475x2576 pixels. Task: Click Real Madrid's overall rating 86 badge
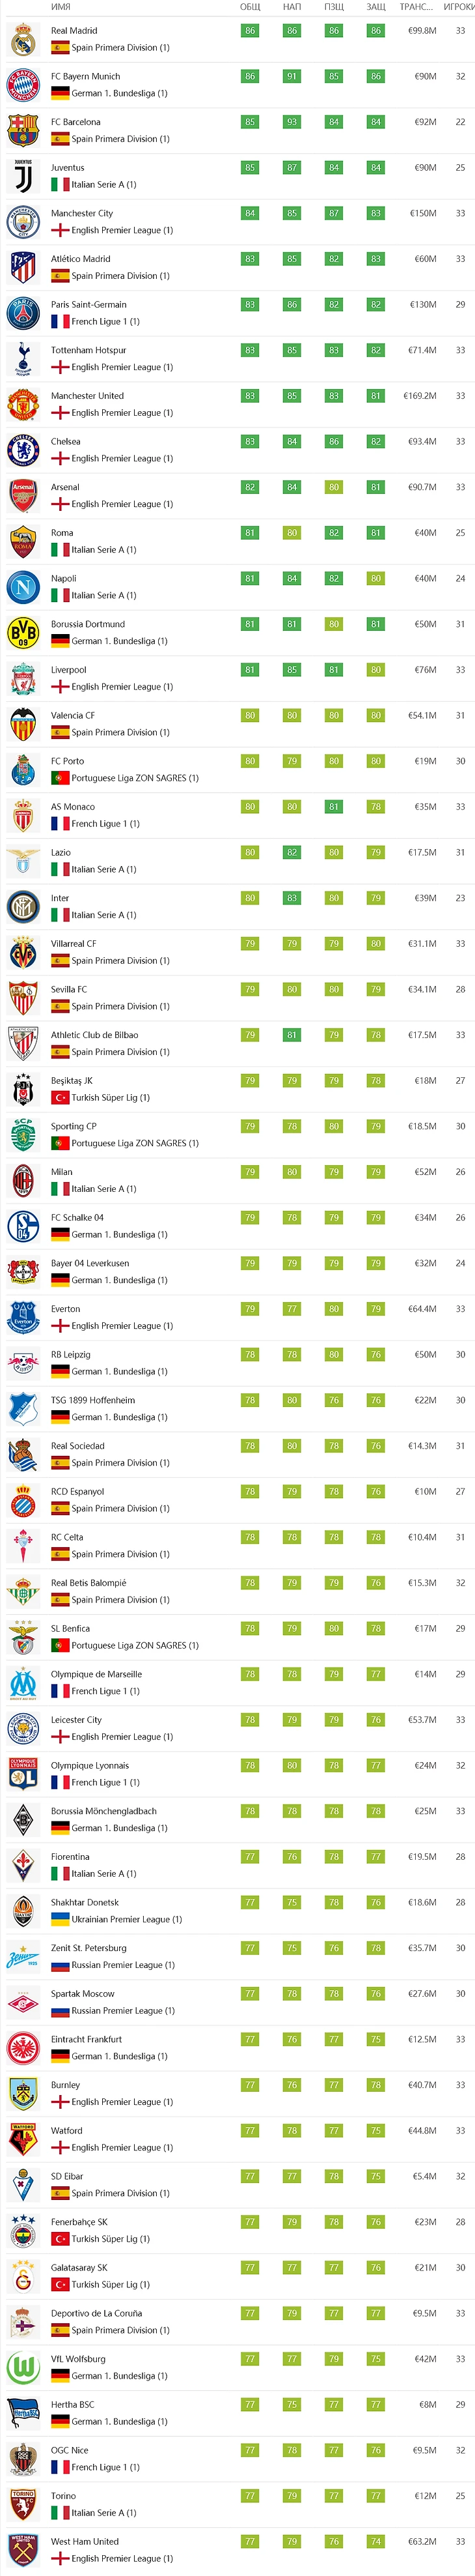coord(249,31)
